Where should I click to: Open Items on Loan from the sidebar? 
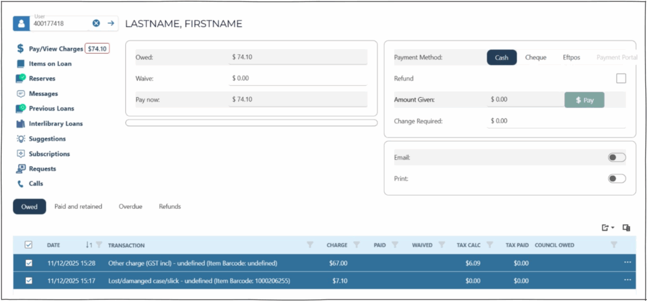click(x=49, y=64)
